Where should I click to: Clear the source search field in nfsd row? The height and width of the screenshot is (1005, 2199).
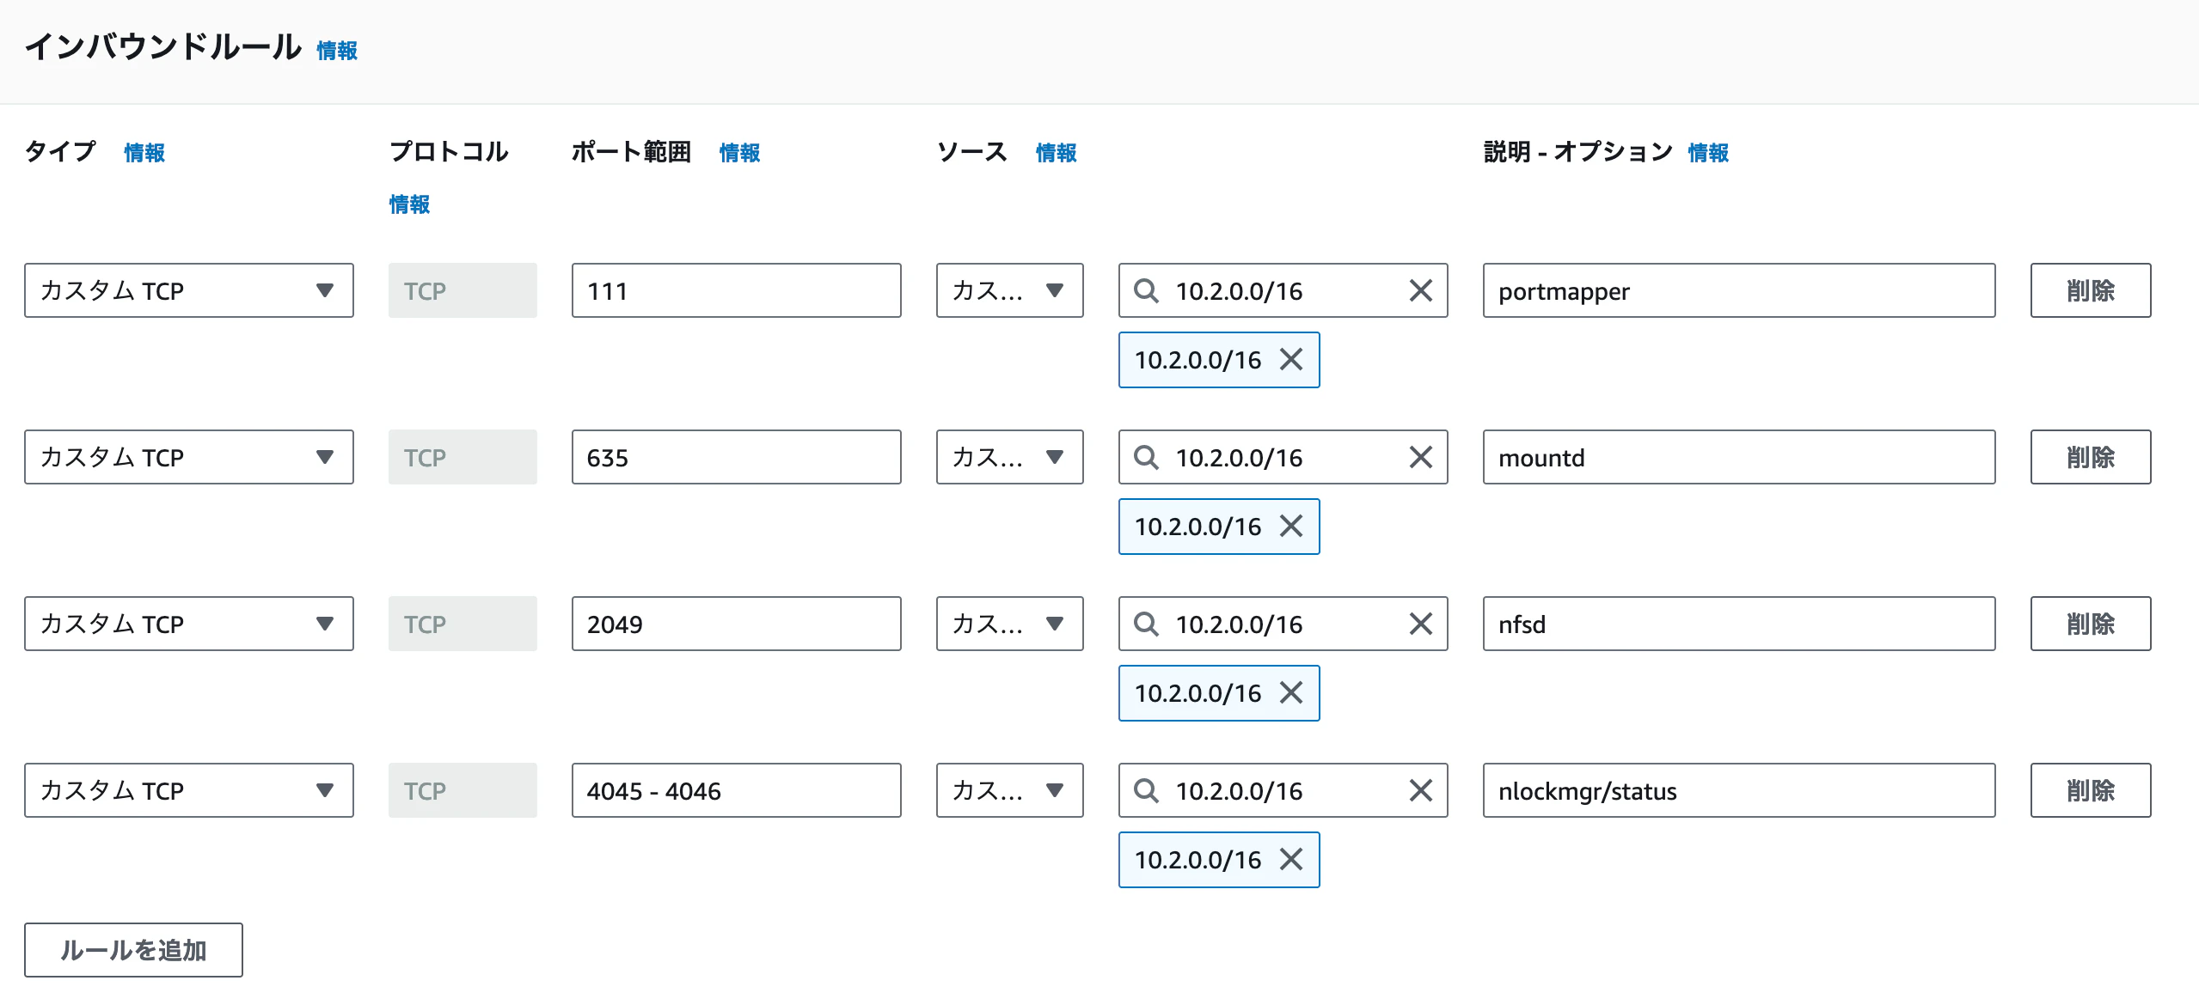point(1420,624)
